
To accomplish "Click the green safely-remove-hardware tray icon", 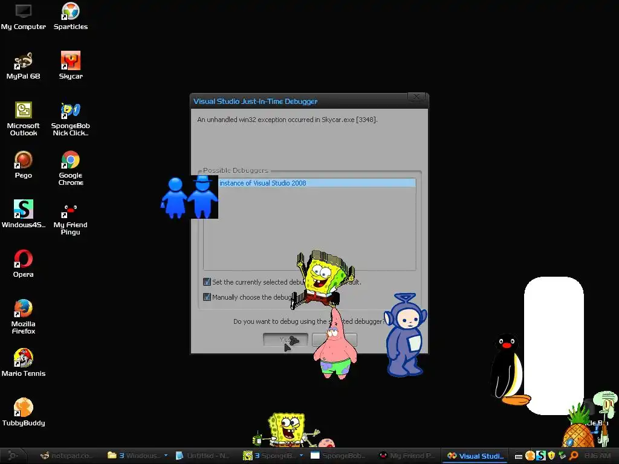I will pyautogui.click(x=562, y=456).
